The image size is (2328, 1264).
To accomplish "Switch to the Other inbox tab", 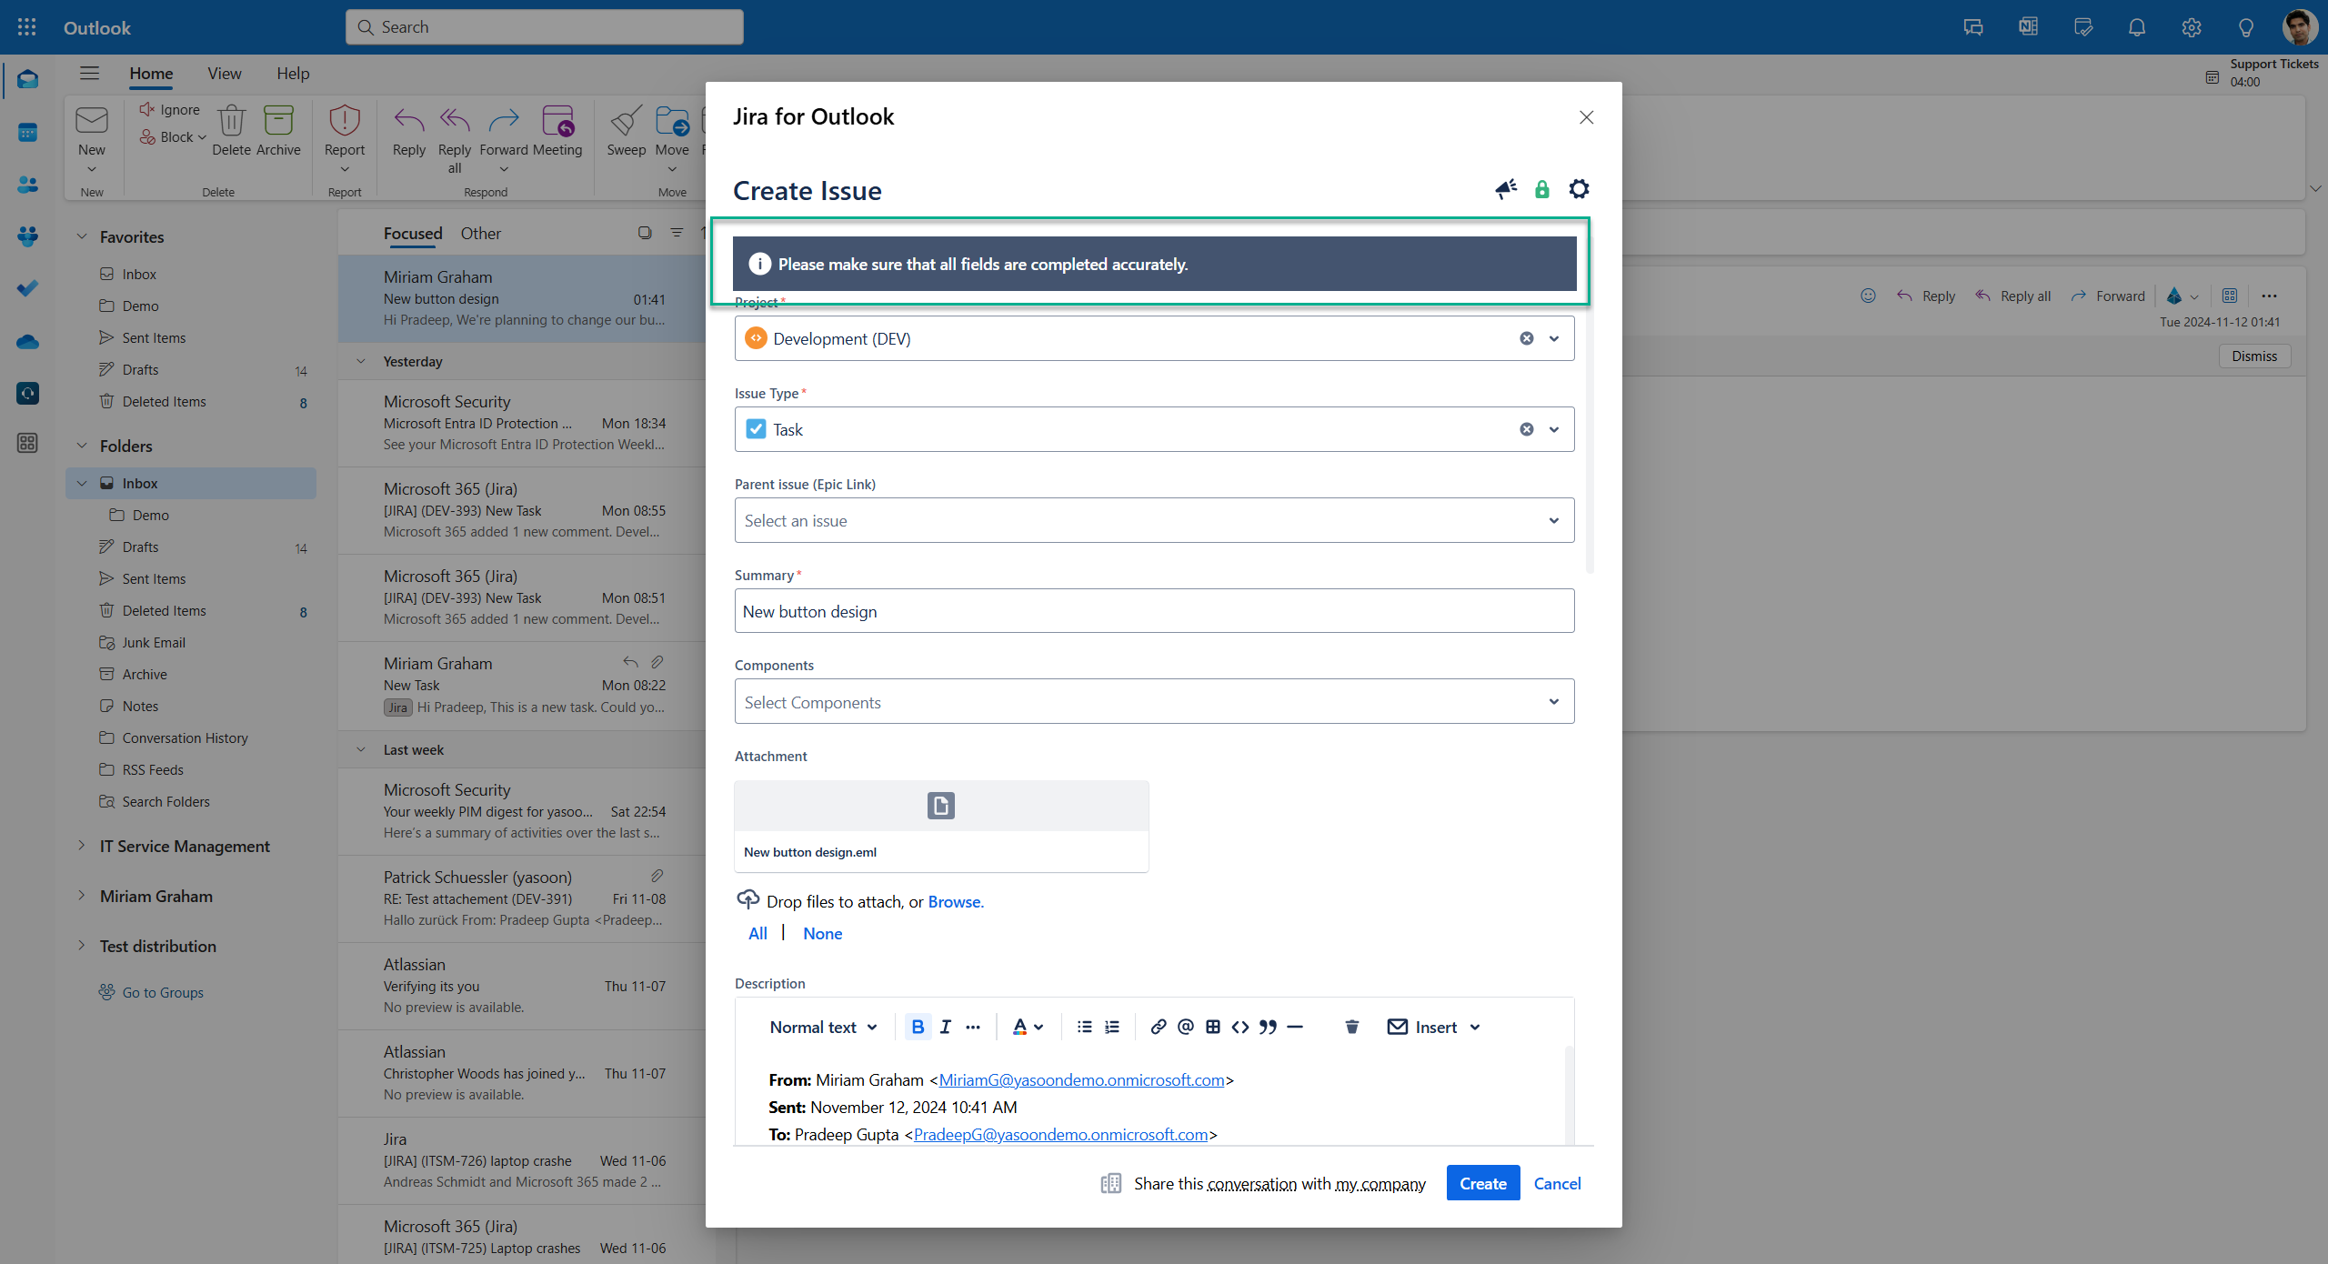I will point(480,234).
